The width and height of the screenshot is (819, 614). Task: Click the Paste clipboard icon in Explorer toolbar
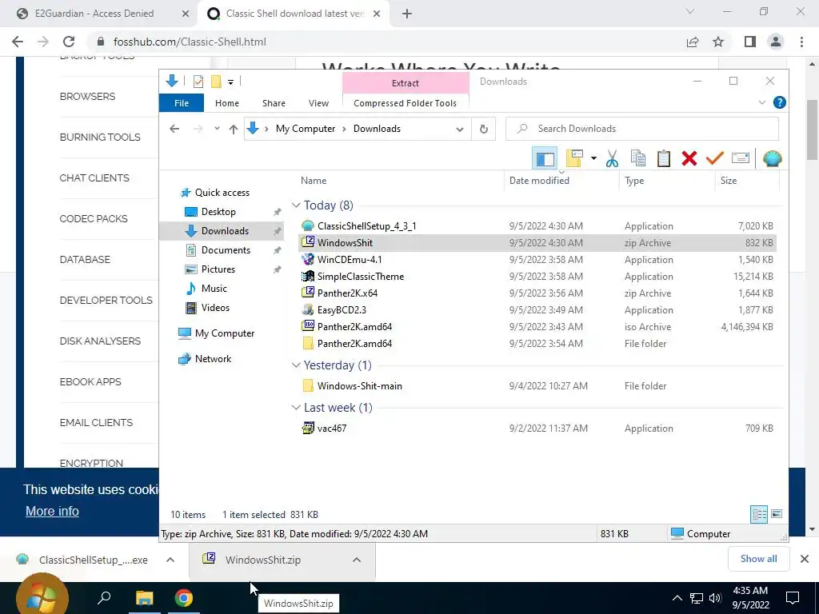[663, 158]
